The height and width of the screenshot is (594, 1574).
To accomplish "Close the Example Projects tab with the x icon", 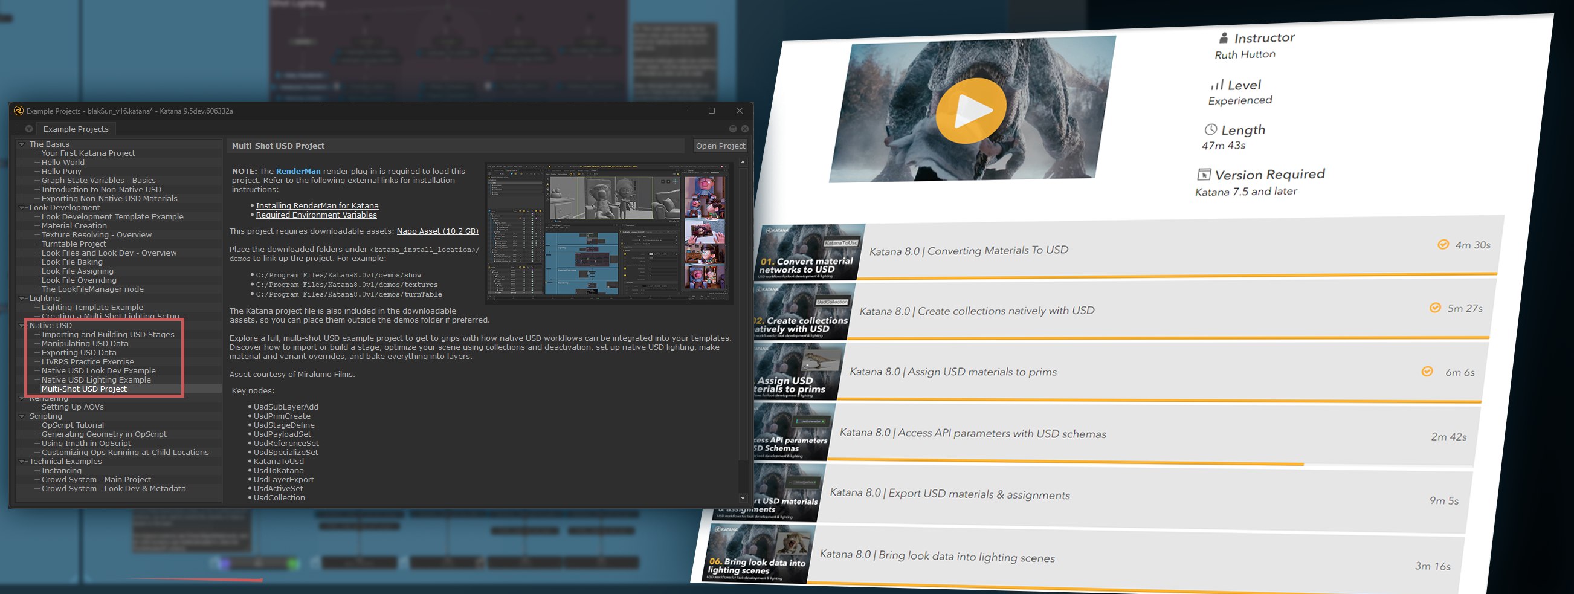I will pos(745,129).
